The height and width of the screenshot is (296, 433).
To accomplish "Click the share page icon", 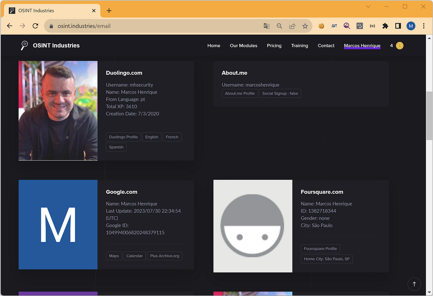I will pos(292,26).
